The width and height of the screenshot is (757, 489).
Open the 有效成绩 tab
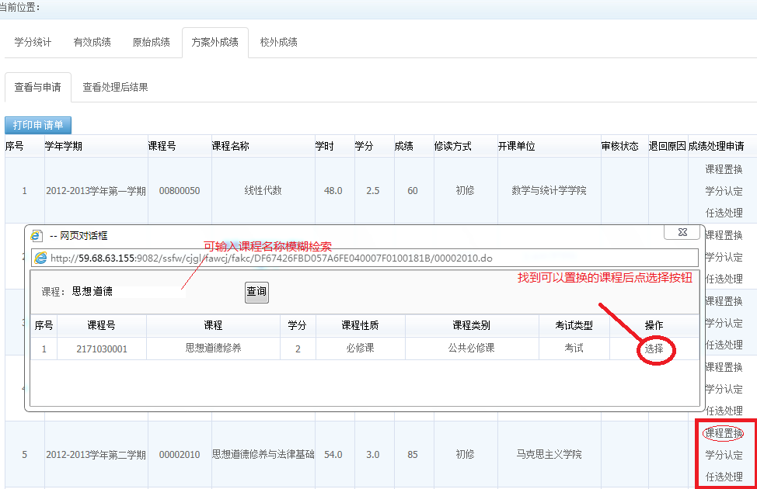coord(92,42)
